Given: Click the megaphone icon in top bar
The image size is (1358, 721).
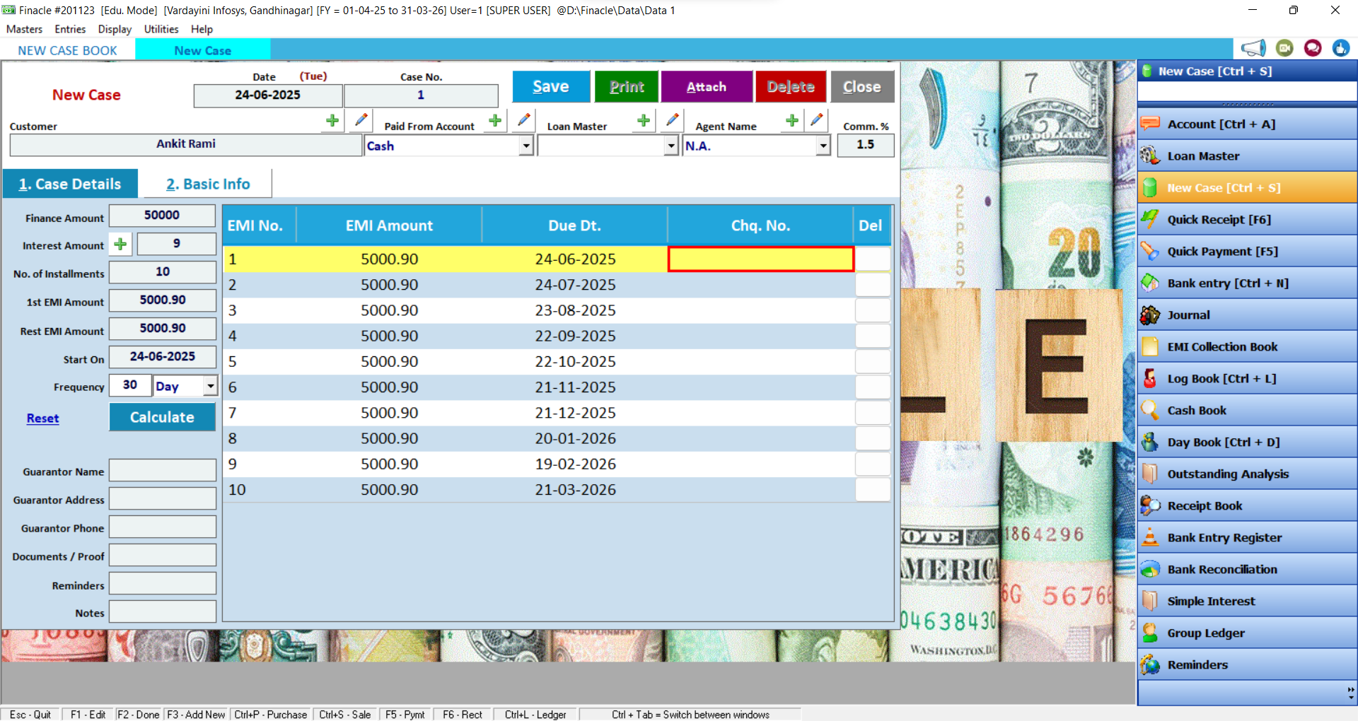Looking at the screenshot, I should [x=1253, y=48].
